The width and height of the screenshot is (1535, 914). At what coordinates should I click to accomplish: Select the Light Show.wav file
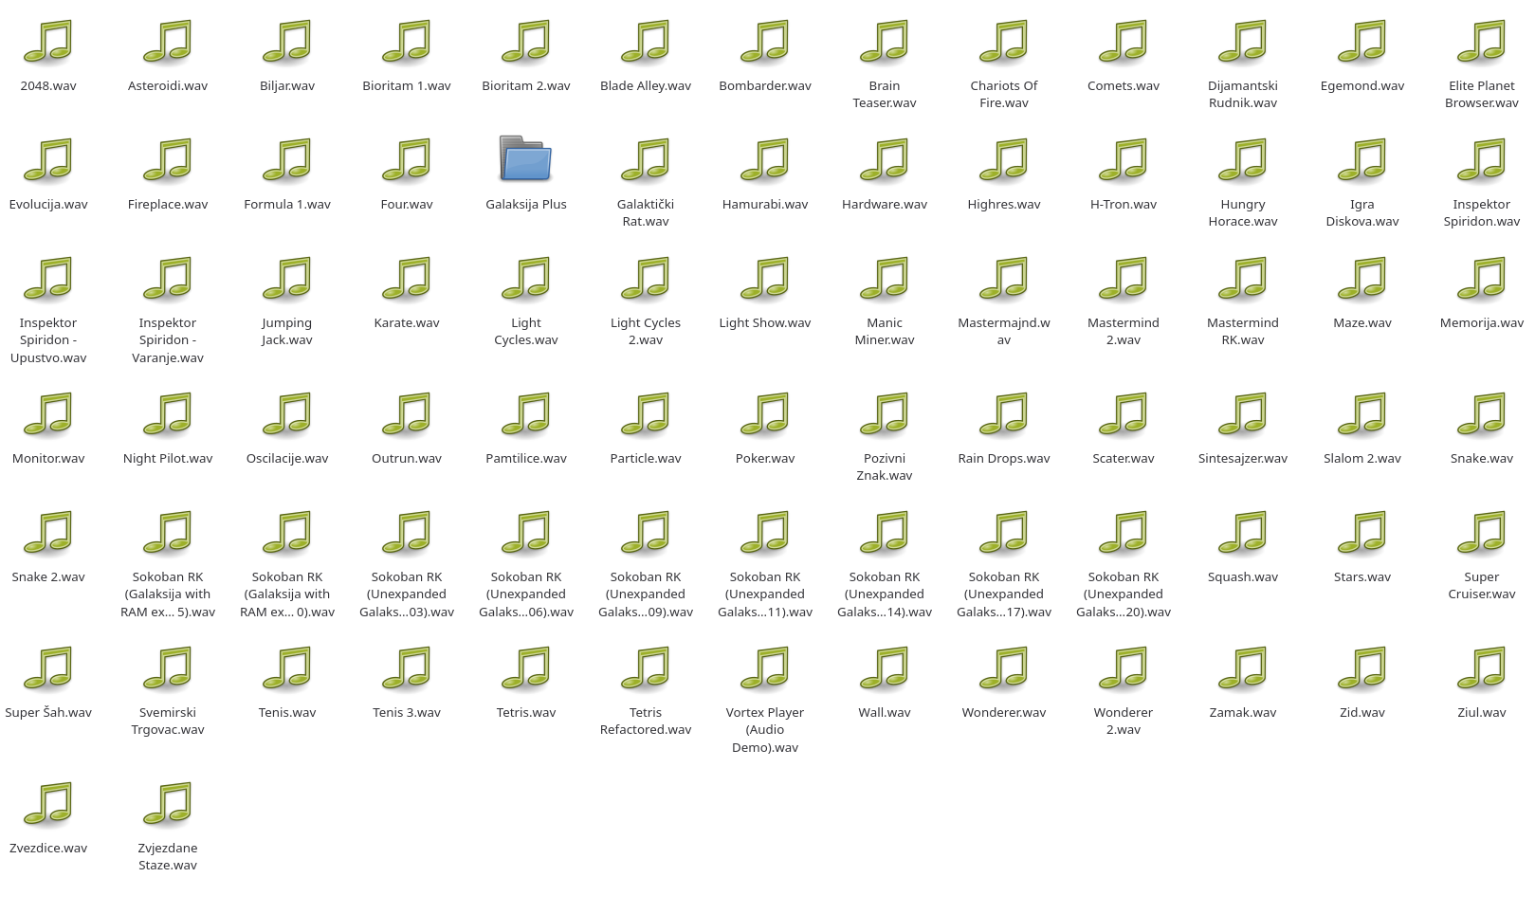click(x=765, y=282)
